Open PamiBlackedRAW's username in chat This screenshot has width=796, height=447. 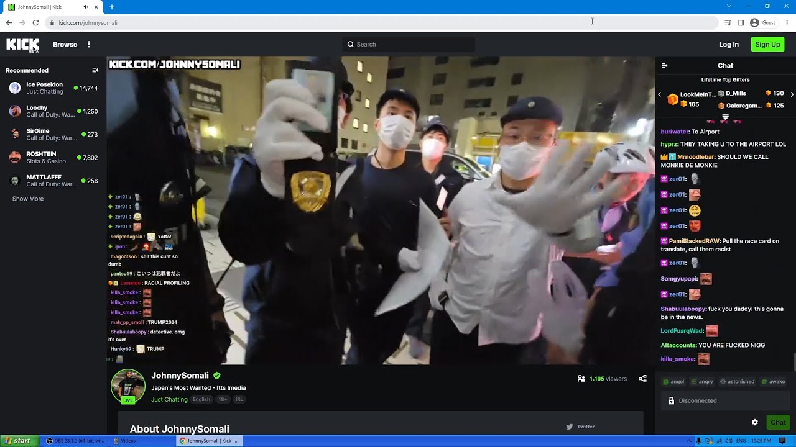(694, 241)
